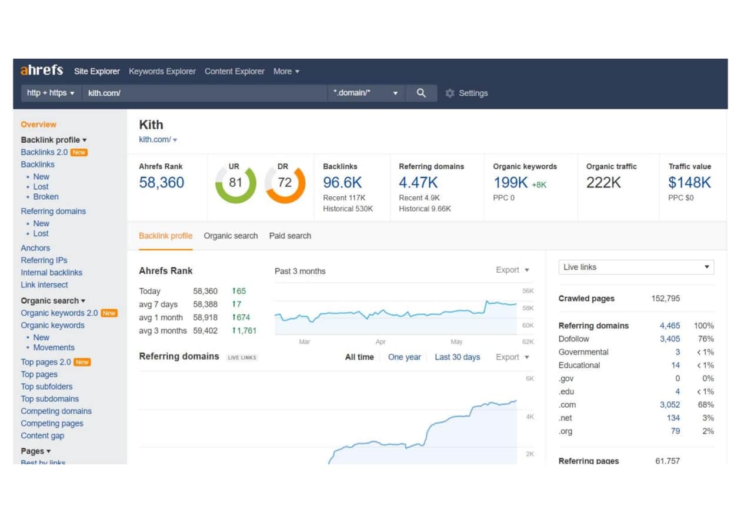Switch to Site Explorer in top navigation
This screenshot has width=741, height=523.
[97, 71]
